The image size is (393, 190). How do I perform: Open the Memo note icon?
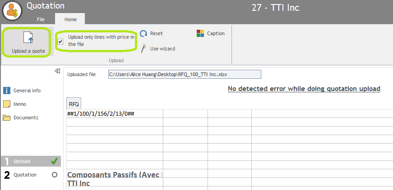click(x=7, y=104)
